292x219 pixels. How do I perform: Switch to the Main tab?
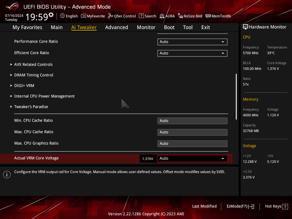(57, 27)
